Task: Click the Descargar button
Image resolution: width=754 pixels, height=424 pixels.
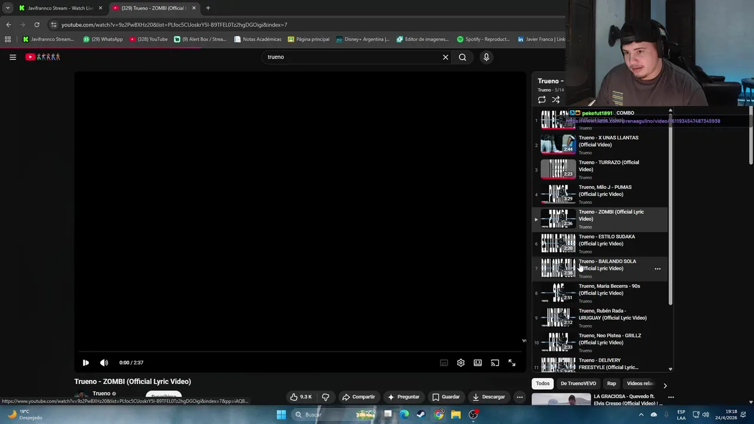Action: coord(489,397)
